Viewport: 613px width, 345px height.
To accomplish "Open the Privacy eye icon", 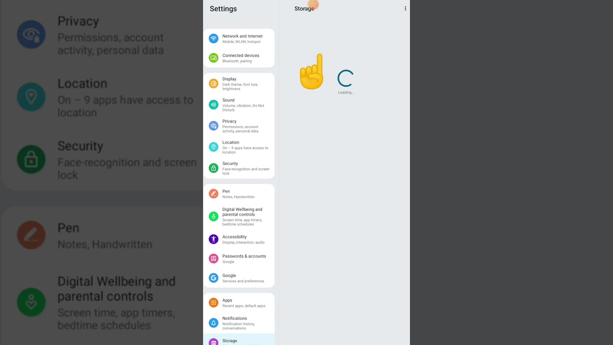I will pyautogui.click(x=214, y=126).
